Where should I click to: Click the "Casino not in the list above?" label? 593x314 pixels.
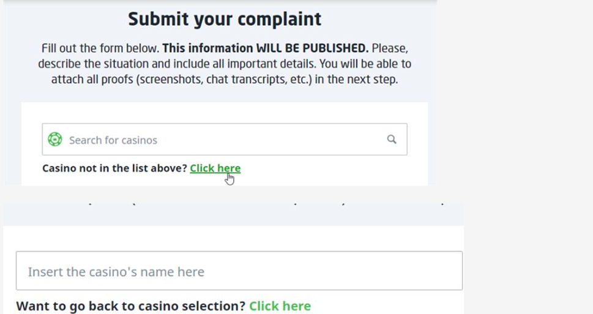pos(114,168)
